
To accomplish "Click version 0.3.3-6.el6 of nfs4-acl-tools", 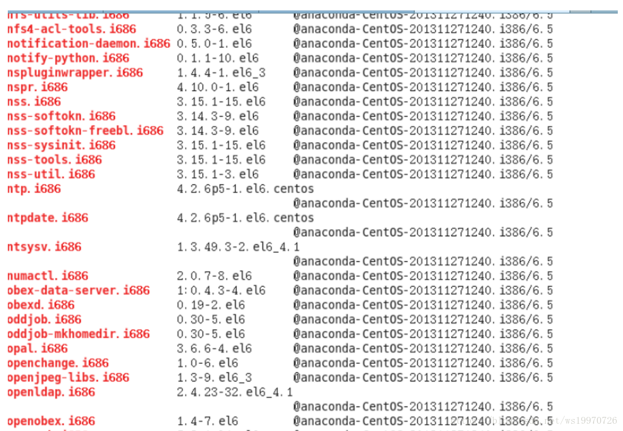I will [215, 29].
